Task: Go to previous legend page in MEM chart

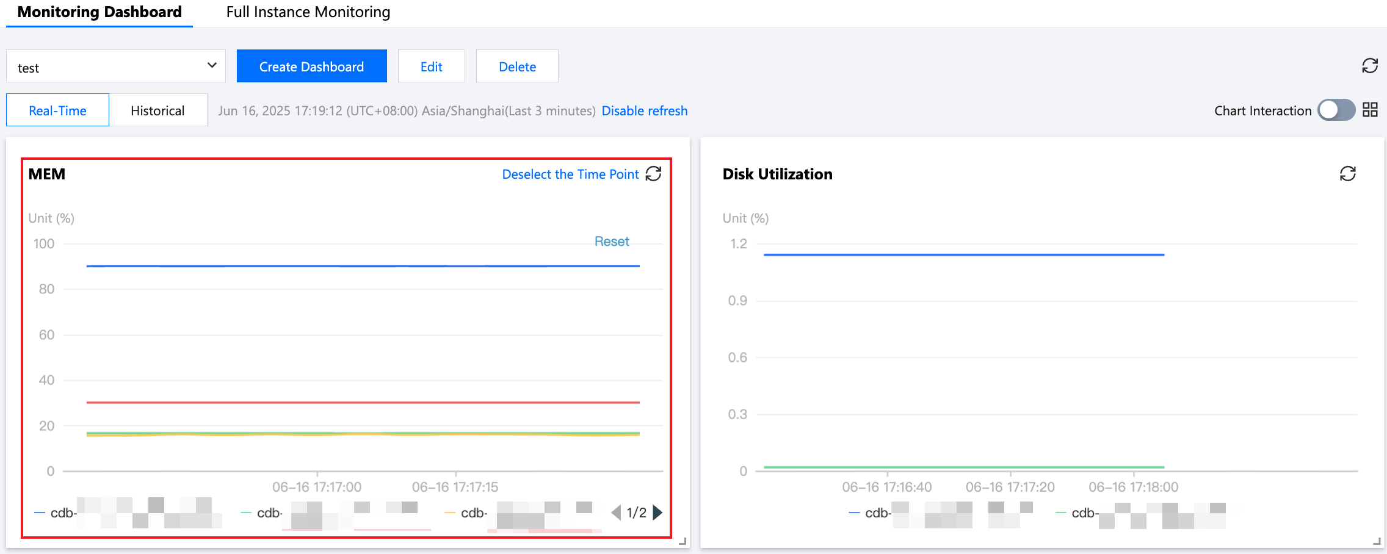Action: (616, 513)
